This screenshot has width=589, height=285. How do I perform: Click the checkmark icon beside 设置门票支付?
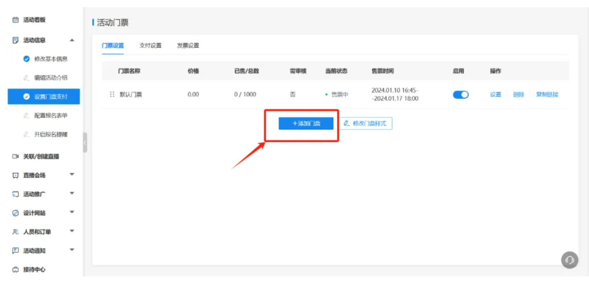point(26,97)
